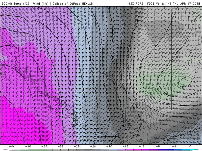The height and width of the screenshot is (151, 202).
Task: Select the -32 colorbar scale label
Action: (61, 146)
